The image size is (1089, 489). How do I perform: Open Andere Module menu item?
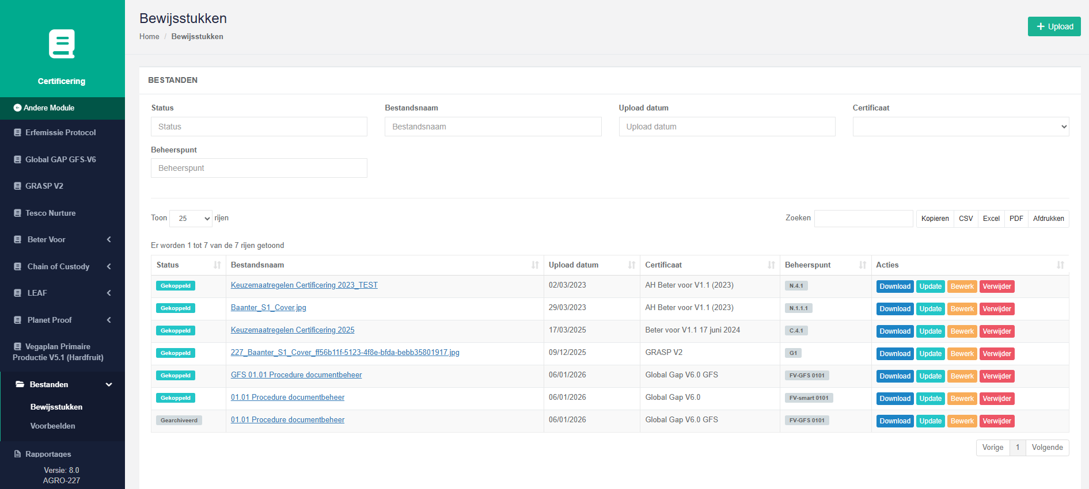[62, 108]
